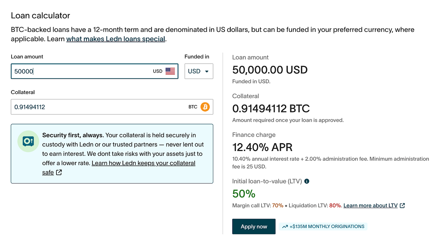Click the US flag icon in loan amount
Image resolution: width=442 pixels, height=242 pixels.
pos(170,71)
